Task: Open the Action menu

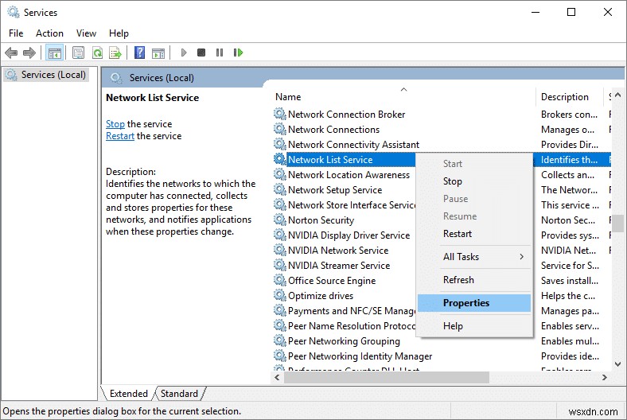Action: [49, 33]
